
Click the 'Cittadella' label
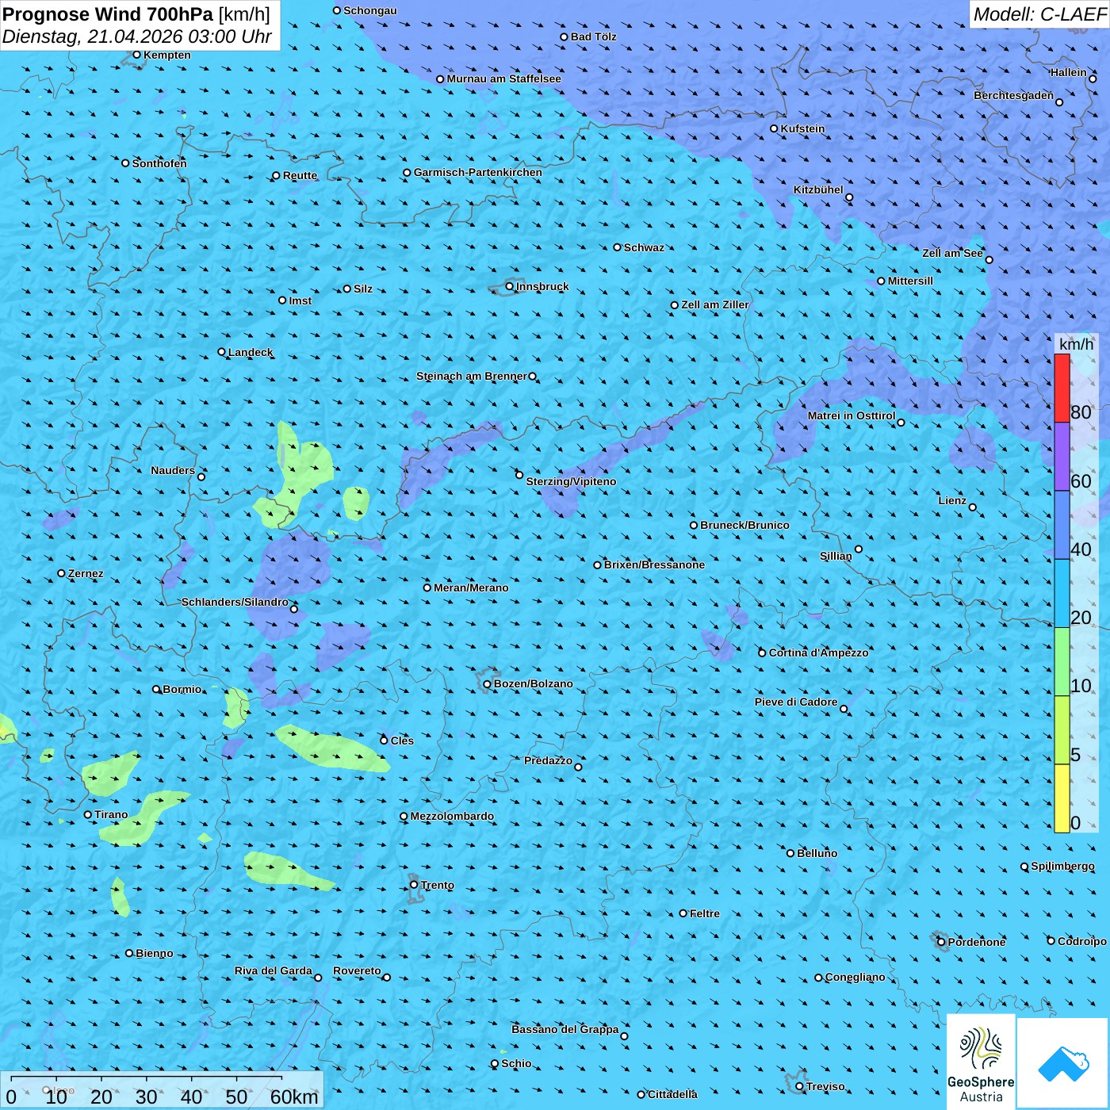pos(672,1094)
